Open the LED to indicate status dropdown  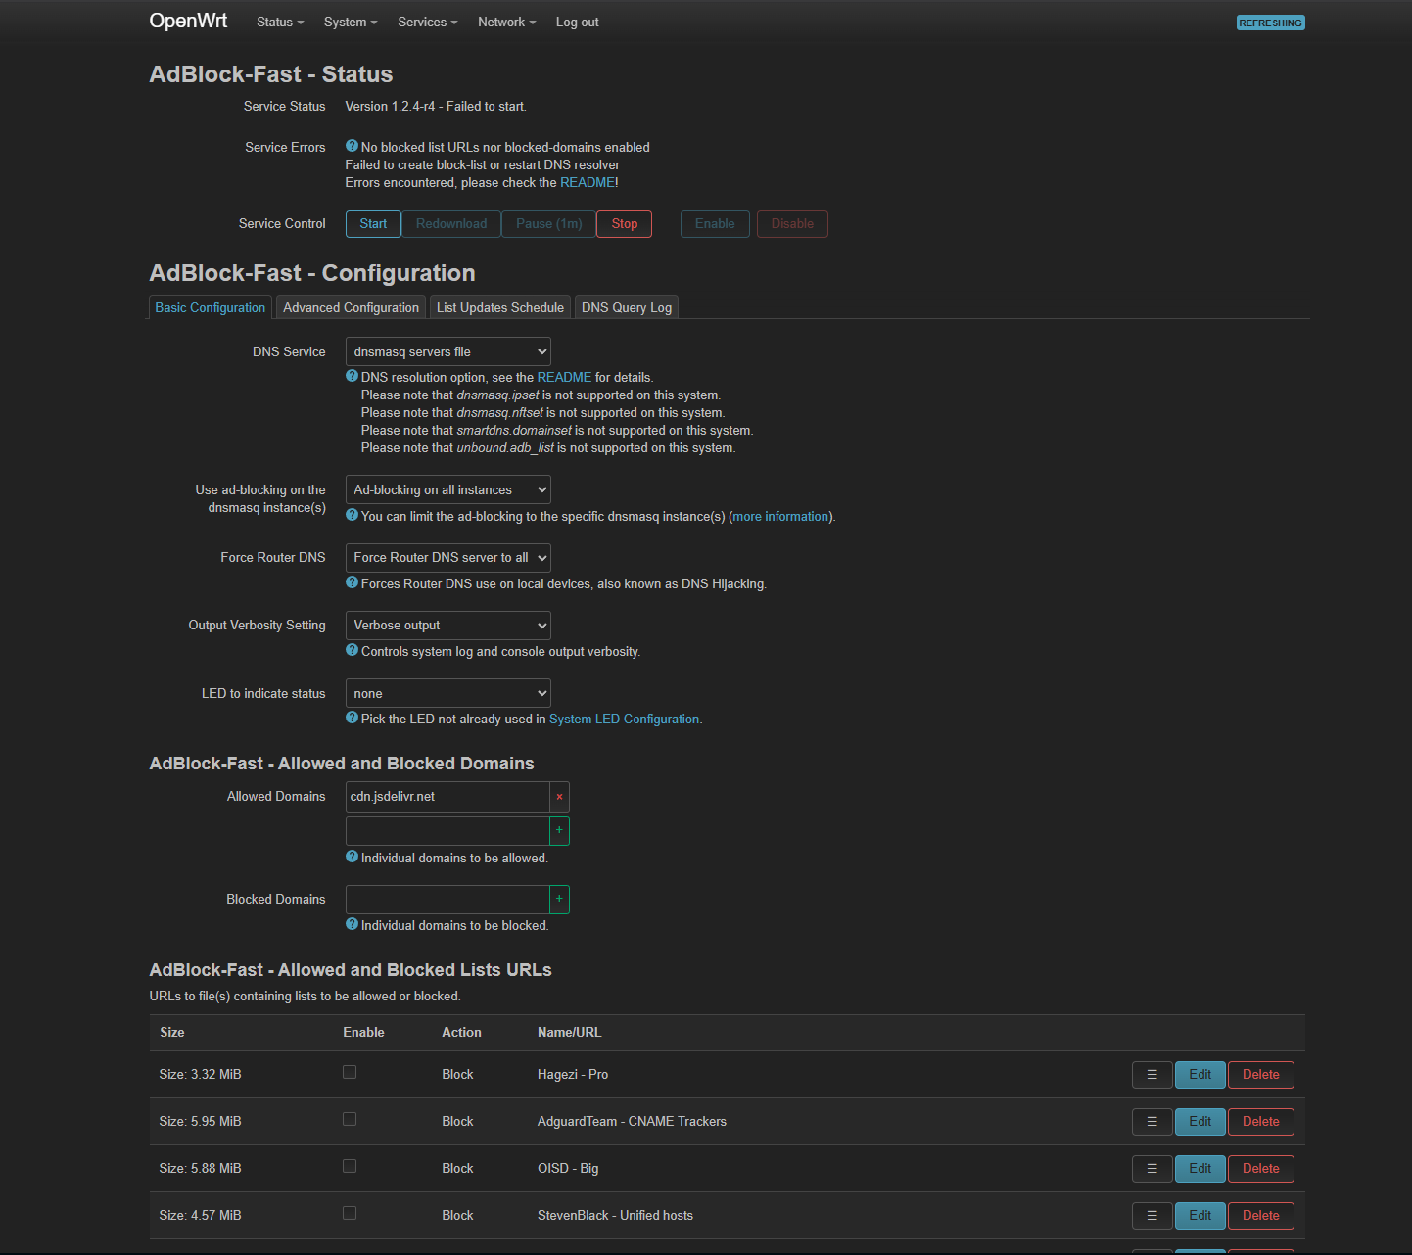point(448,694)
